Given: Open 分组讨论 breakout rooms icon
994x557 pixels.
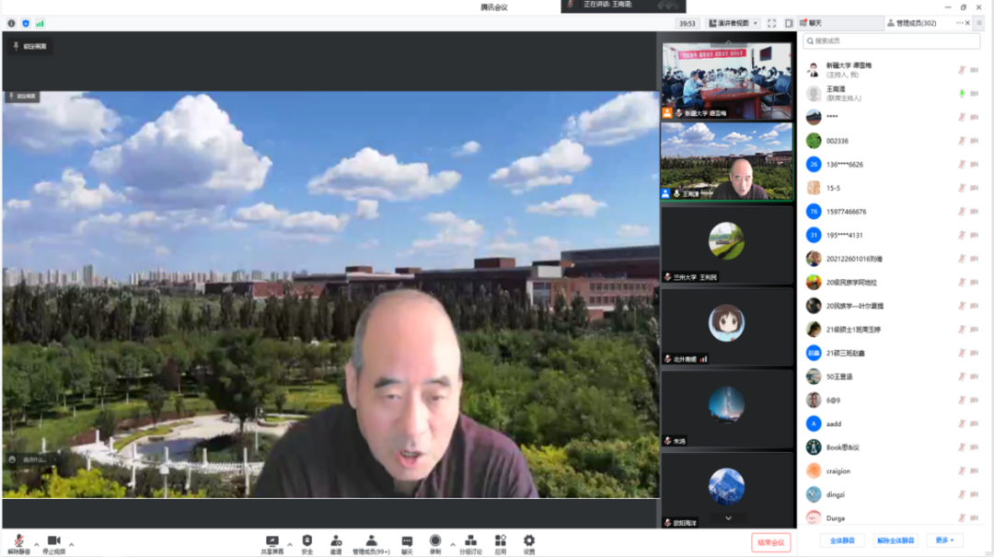Looking at the screenshot, I should (x=470, y=541).
